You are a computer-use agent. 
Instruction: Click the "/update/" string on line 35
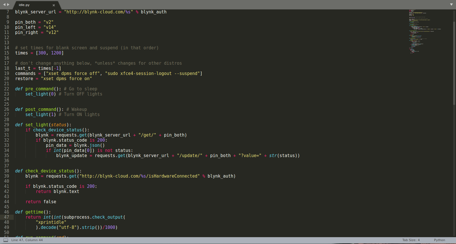(x=190, y=156)
